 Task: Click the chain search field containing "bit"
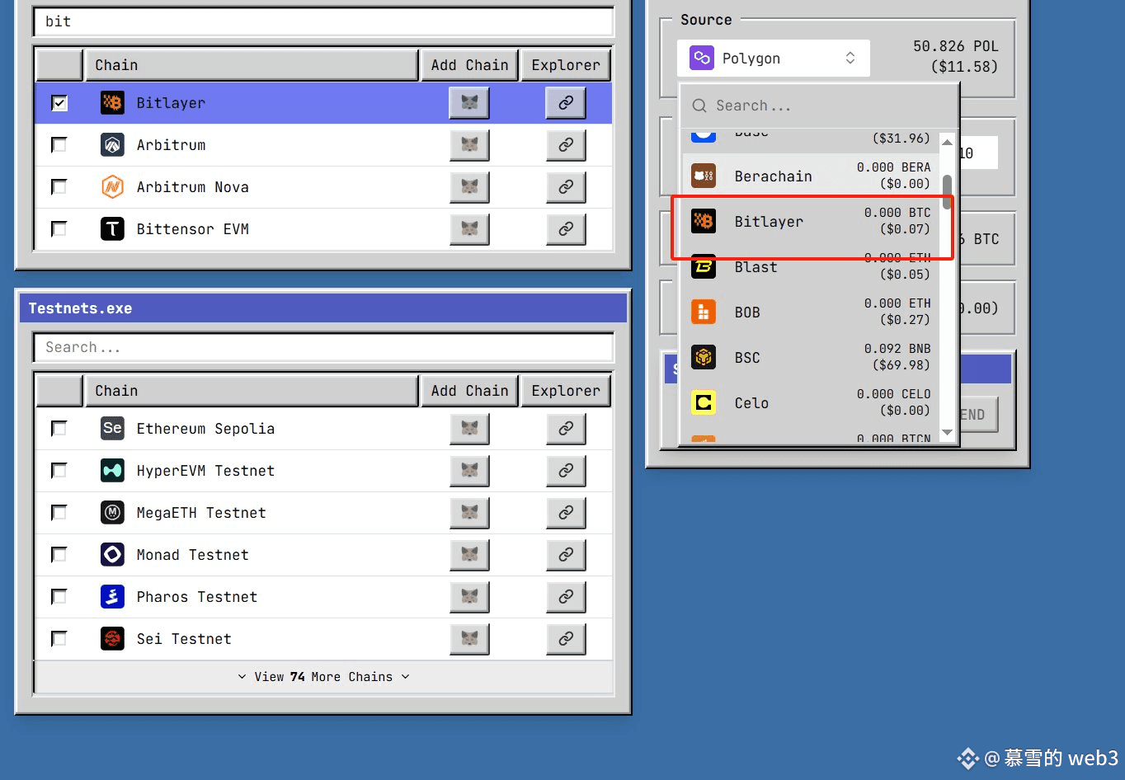click(323, 21)
